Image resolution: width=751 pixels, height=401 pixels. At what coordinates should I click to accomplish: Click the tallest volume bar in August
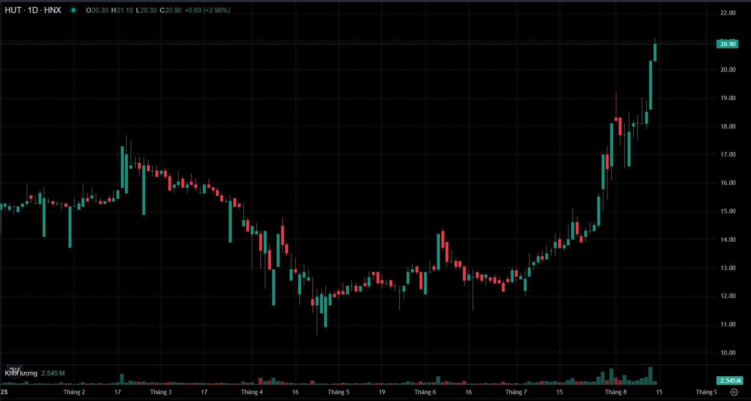coord(650,375)
